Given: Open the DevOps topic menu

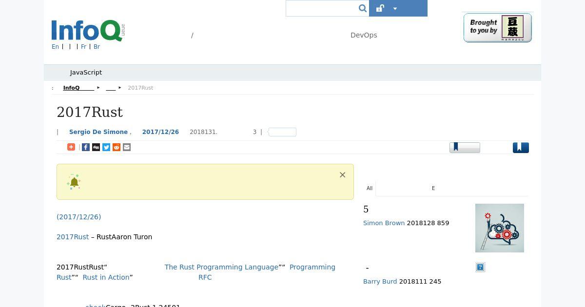Looking at the screenshot, I should pyautogui.click(x=364, y=35).
